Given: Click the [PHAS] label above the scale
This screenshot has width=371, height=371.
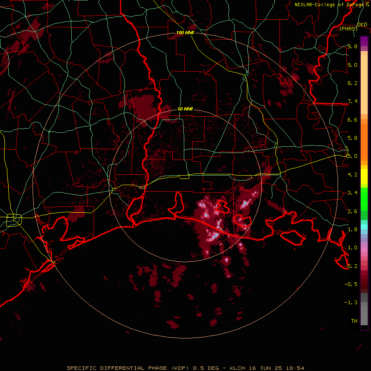Looking at the screenshot, I should [348, 28].
